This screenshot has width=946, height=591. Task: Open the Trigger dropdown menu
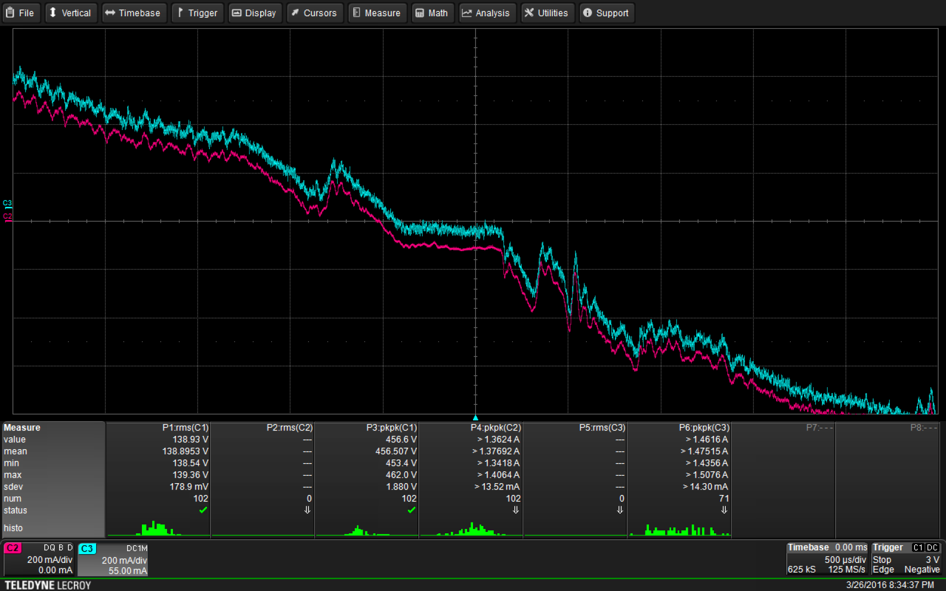coord(197,13)
